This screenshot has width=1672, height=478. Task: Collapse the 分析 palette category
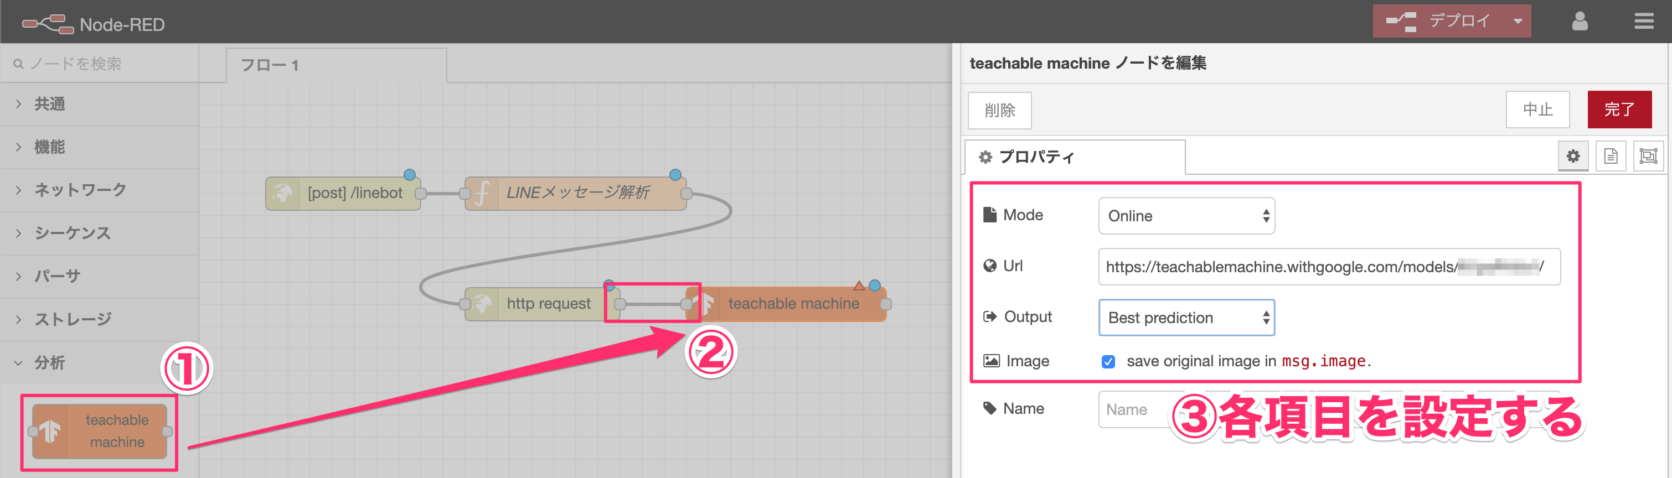click(x=99, y=362)
